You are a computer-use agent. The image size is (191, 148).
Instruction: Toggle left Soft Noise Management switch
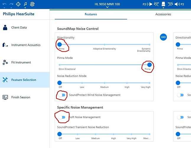62,117
